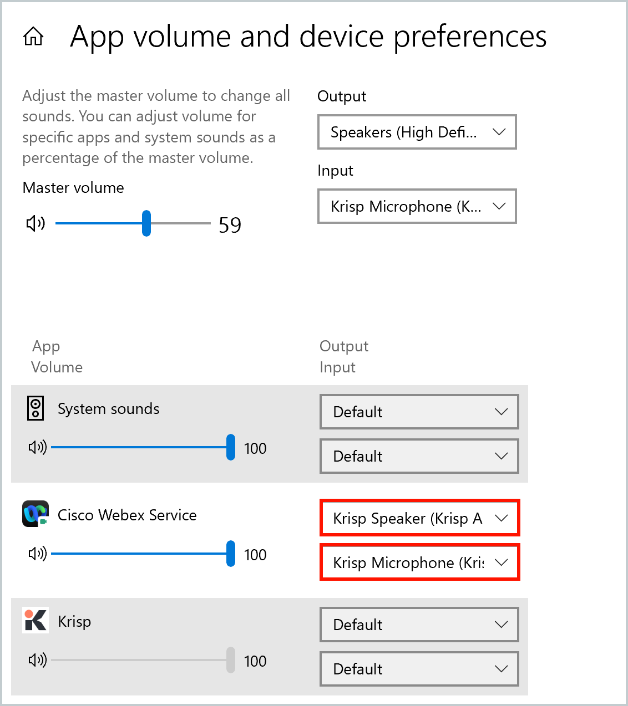Click the Krisp app volume slider
This screenshot has width=628, height=706.
pyautogui.click(x=143, y=660)
